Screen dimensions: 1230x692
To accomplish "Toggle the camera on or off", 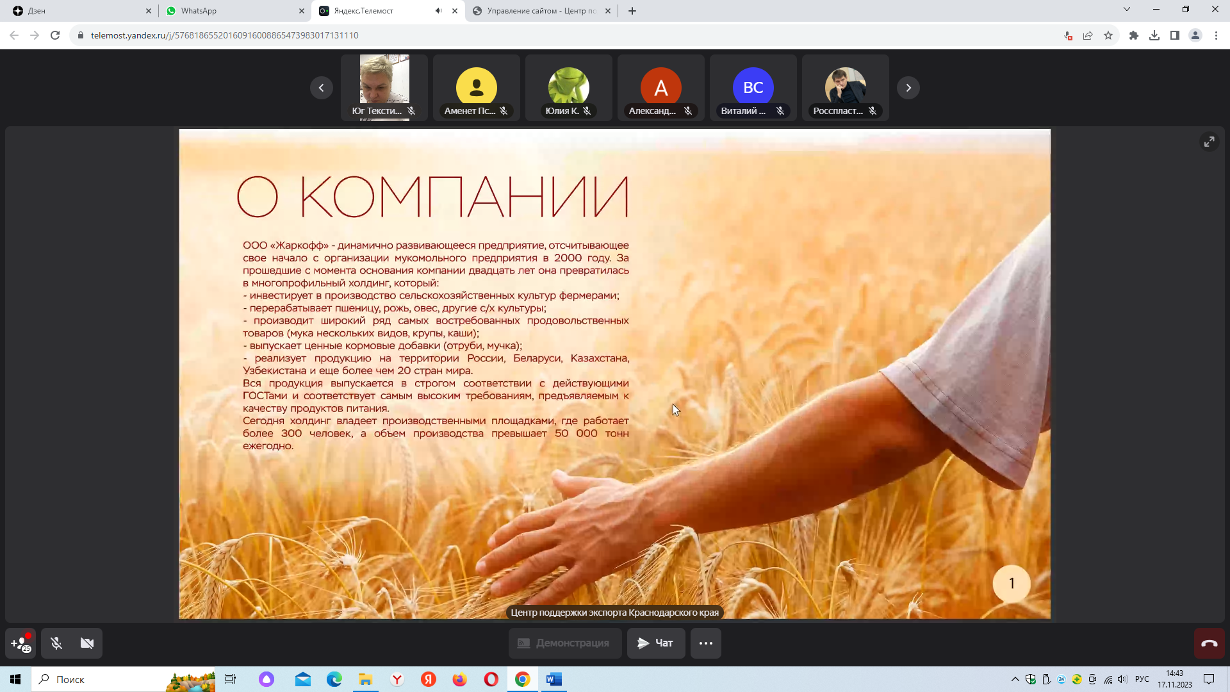I will coord(87,643).
